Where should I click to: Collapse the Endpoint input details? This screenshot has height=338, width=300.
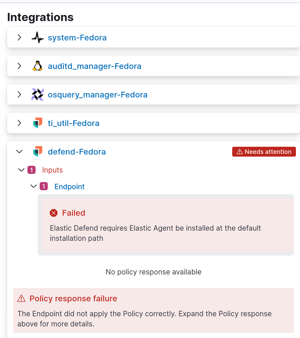click(34, 186)
